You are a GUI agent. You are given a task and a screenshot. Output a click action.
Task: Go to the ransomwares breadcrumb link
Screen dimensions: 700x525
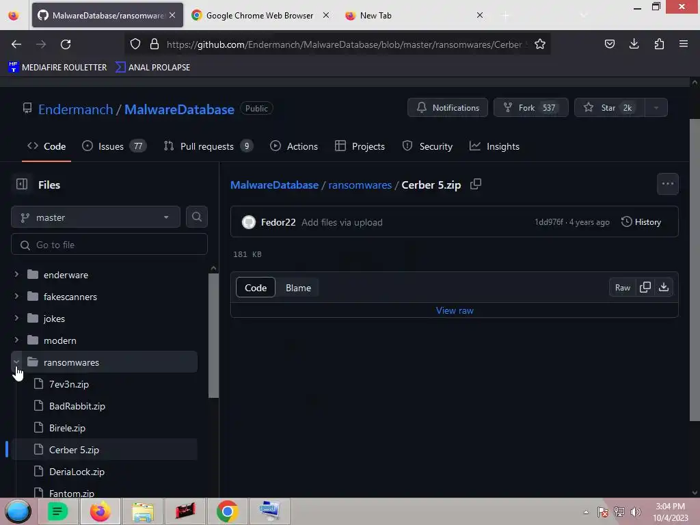coord(360,185)
